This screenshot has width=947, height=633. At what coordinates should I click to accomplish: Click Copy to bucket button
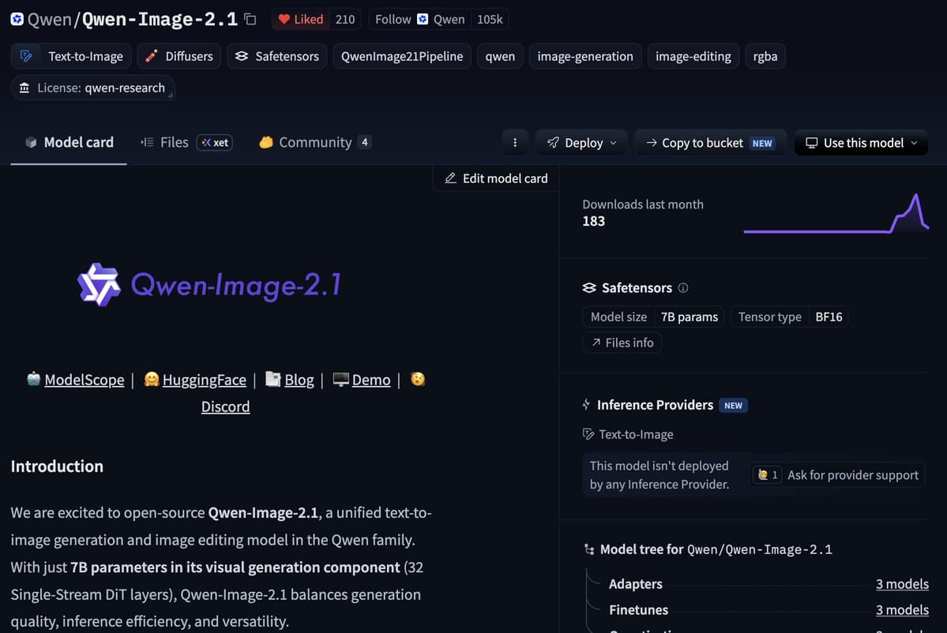[x=710, y=143]
